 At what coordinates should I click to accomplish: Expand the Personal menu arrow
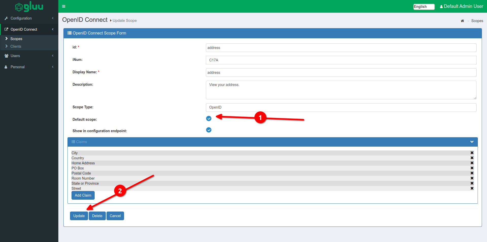click(x=53, y=67)
